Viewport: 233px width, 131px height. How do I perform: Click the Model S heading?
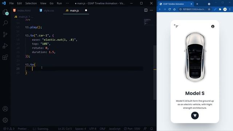[x=195, y=93]
